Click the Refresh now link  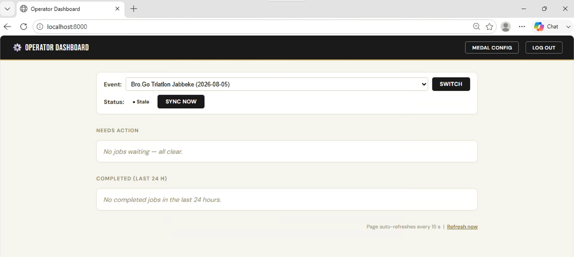(x=462, y=227)
